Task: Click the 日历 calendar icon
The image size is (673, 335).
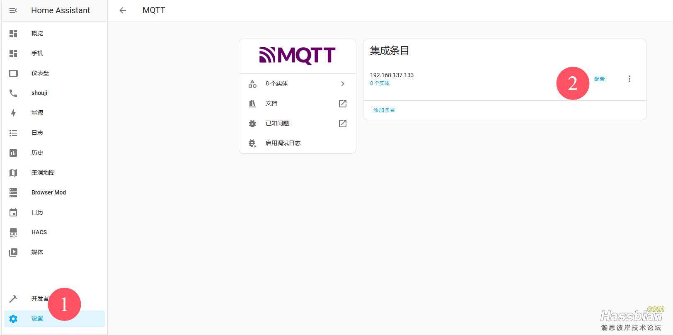Action: (13, 213)
